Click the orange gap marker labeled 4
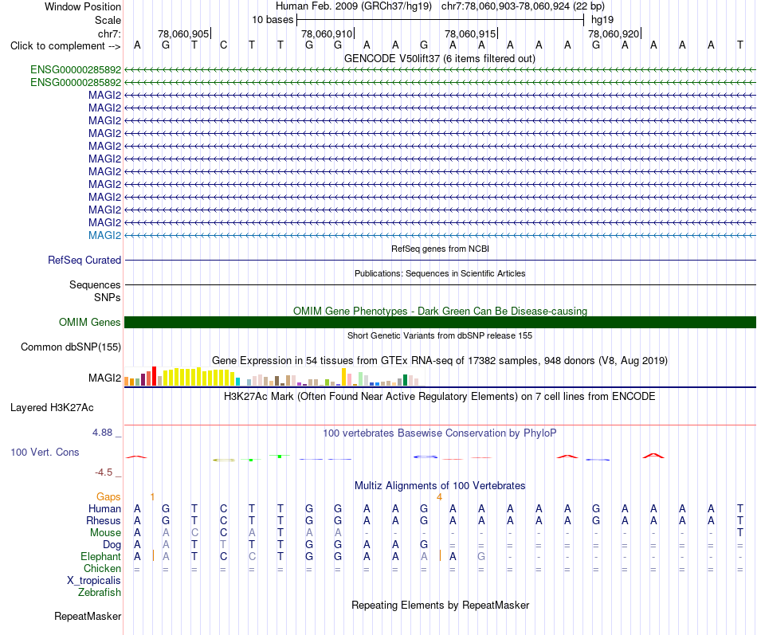This screenshot has height=635, width=757. [439, 497]
